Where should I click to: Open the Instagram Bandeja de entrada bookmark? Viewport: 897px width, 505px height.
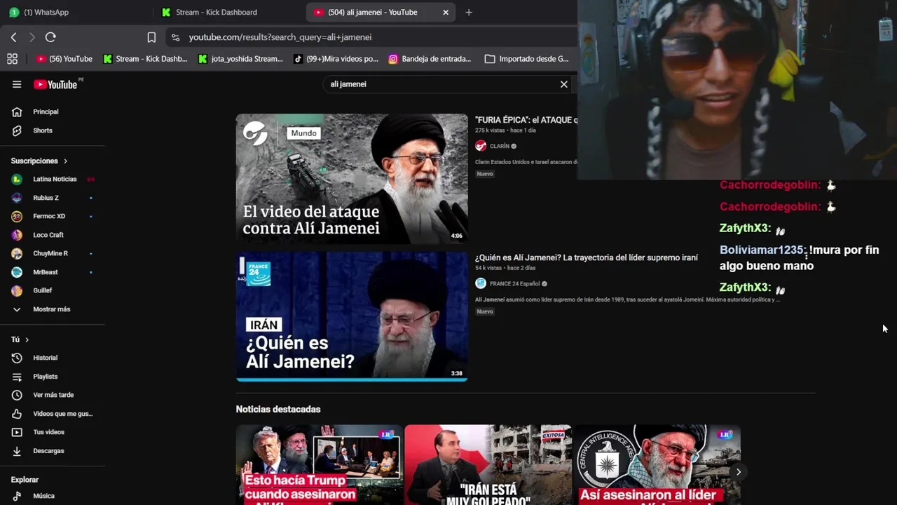[430, 59]
